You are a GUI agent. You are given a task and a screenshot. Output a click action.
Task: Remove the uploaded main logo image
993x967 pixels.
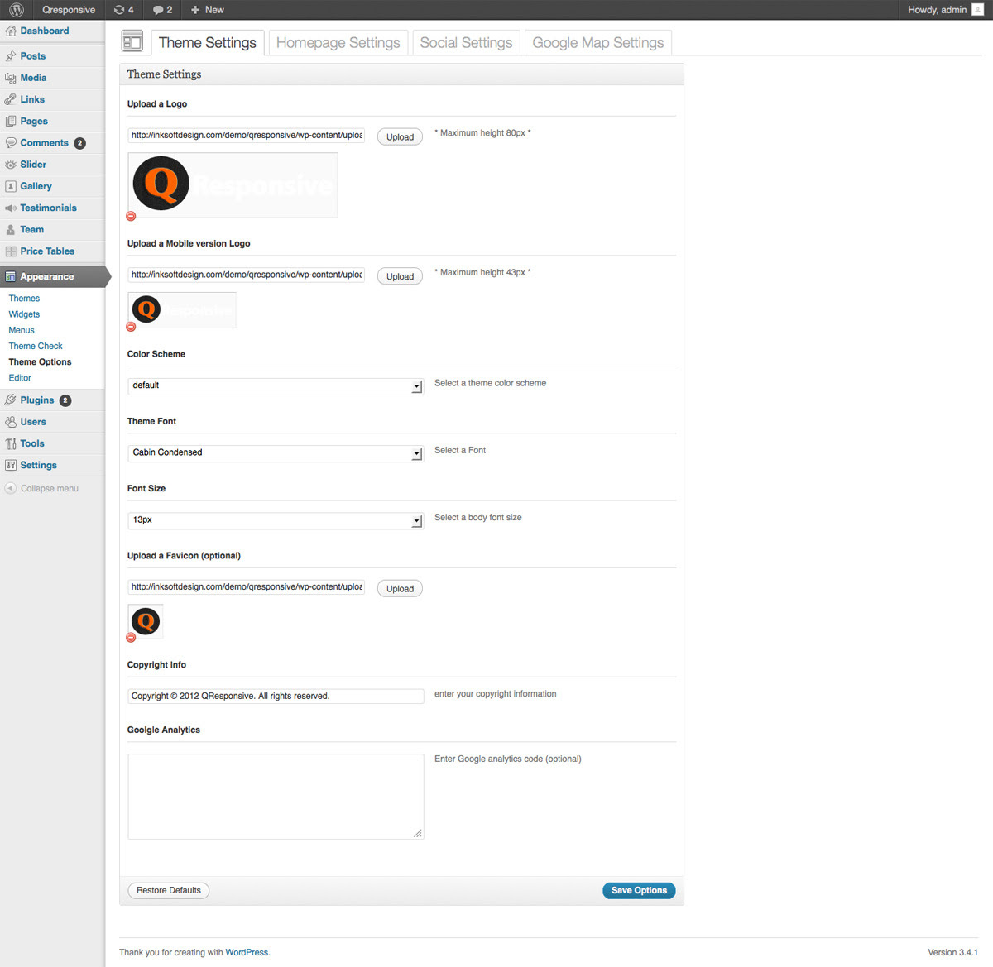[131, 216]
